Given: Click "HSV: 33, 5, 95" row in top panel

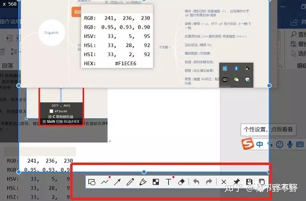Looking at the screenshot, I should (x=117, y=36).
